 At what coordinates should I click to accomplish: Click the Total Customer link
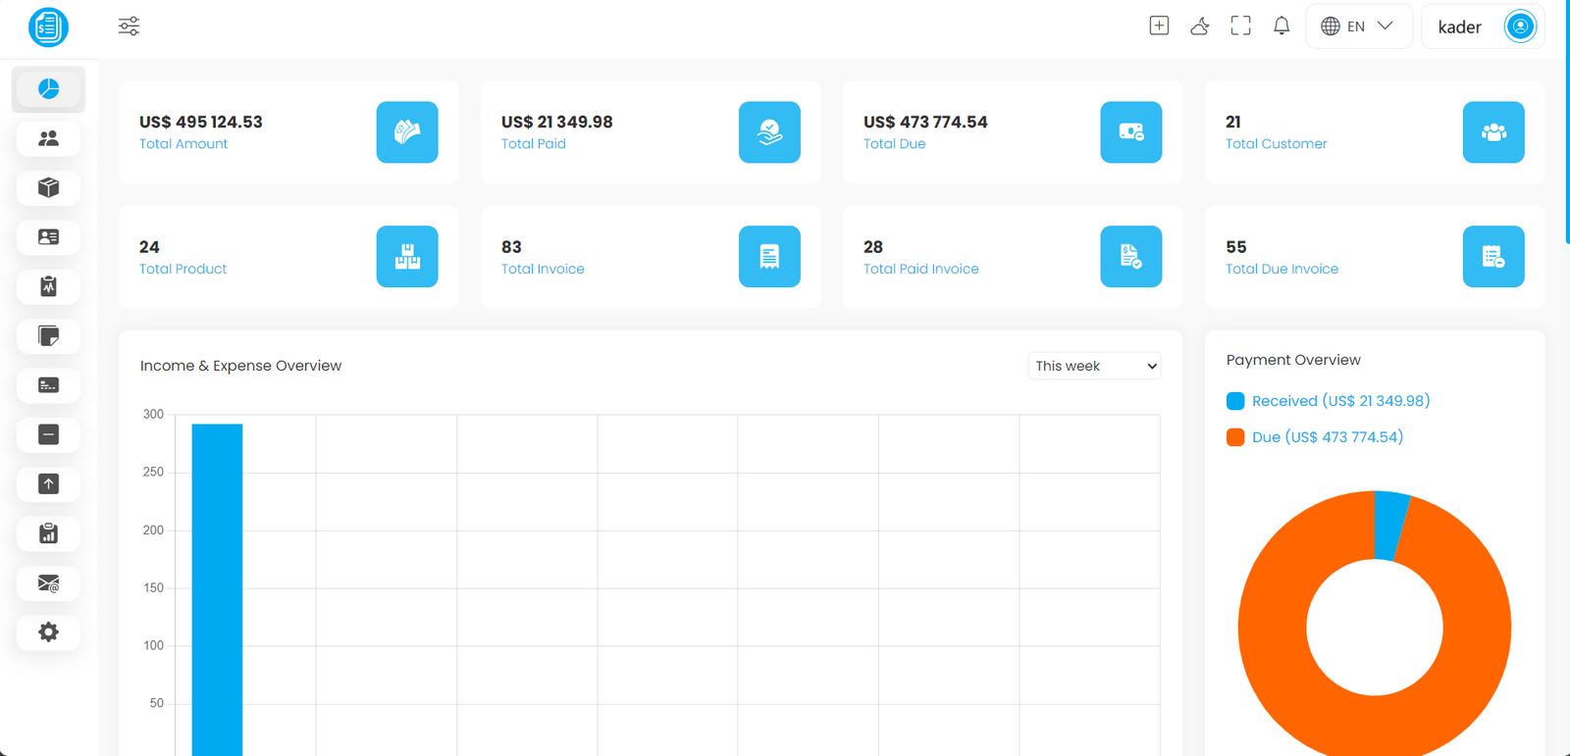pyautogui.click(x=1276, y=144)
